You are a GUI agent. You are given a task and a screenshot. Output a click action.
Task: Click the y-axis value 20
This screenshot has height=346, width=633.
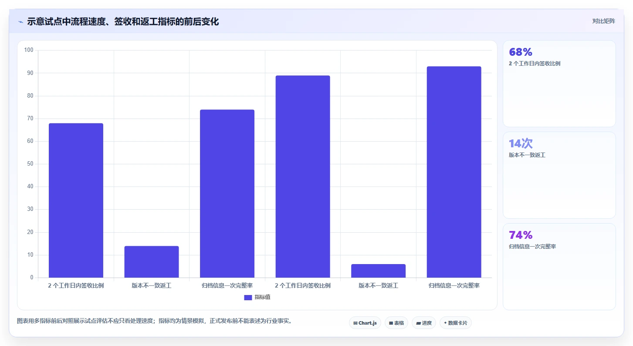(x=30, y=232)
